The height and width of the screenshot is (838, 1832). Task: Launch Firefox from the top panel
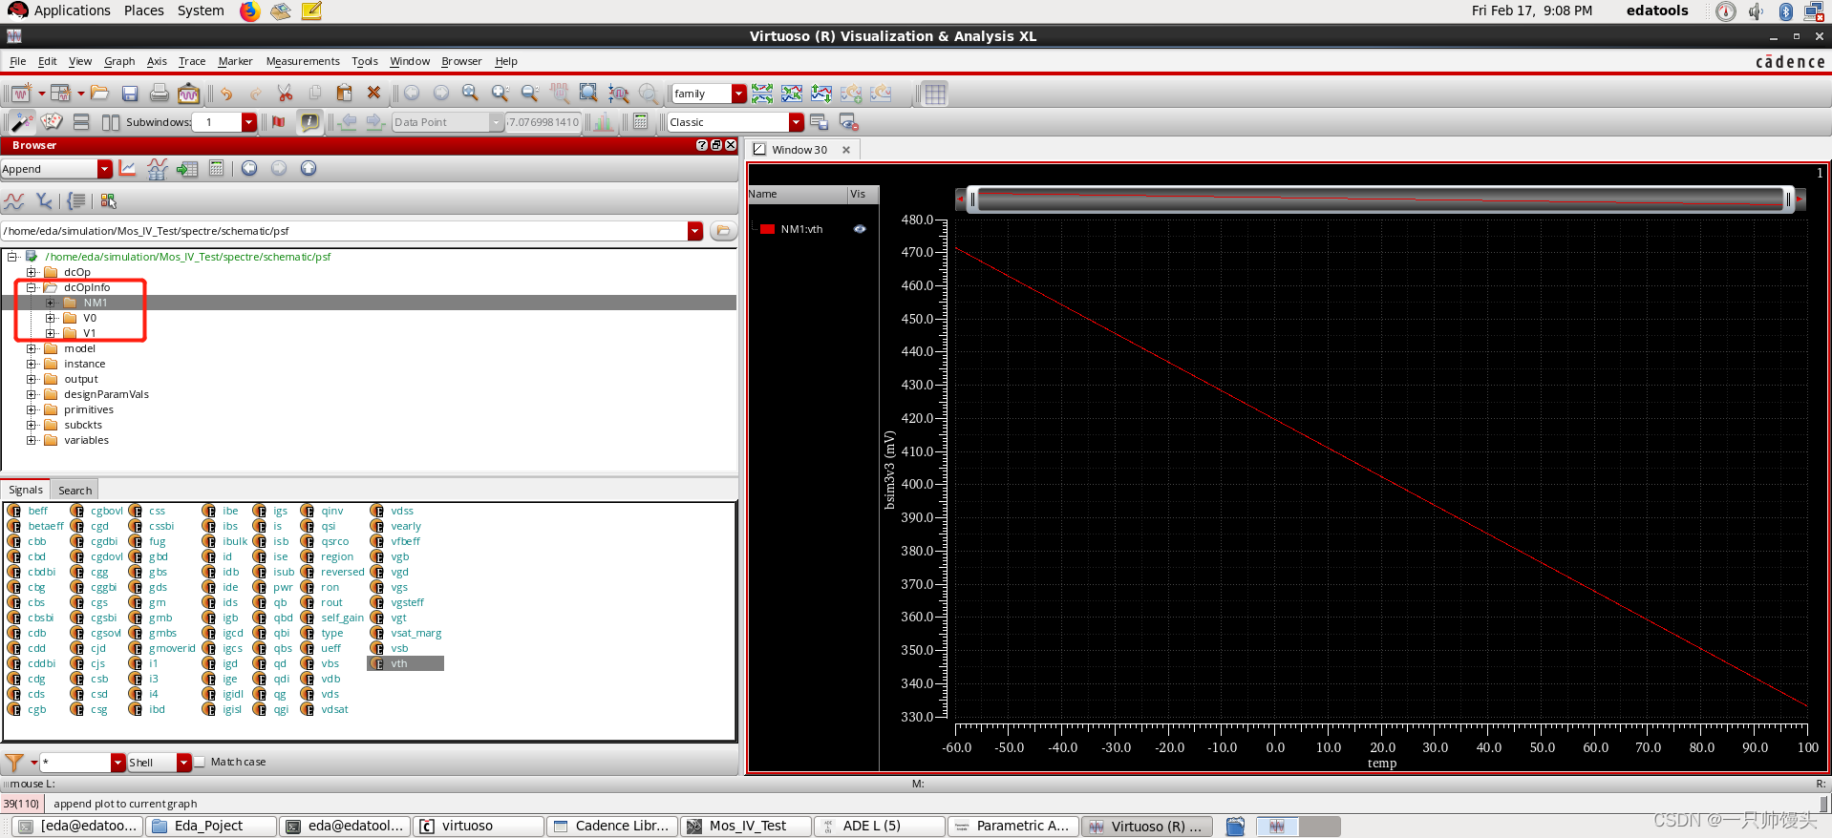249,10
